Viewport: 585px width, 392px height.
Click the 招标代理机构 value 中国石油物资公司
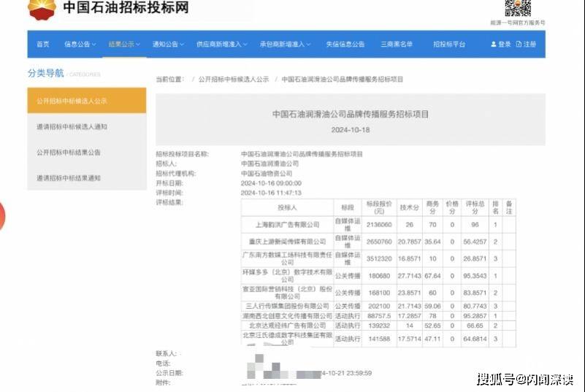point(267,174)
